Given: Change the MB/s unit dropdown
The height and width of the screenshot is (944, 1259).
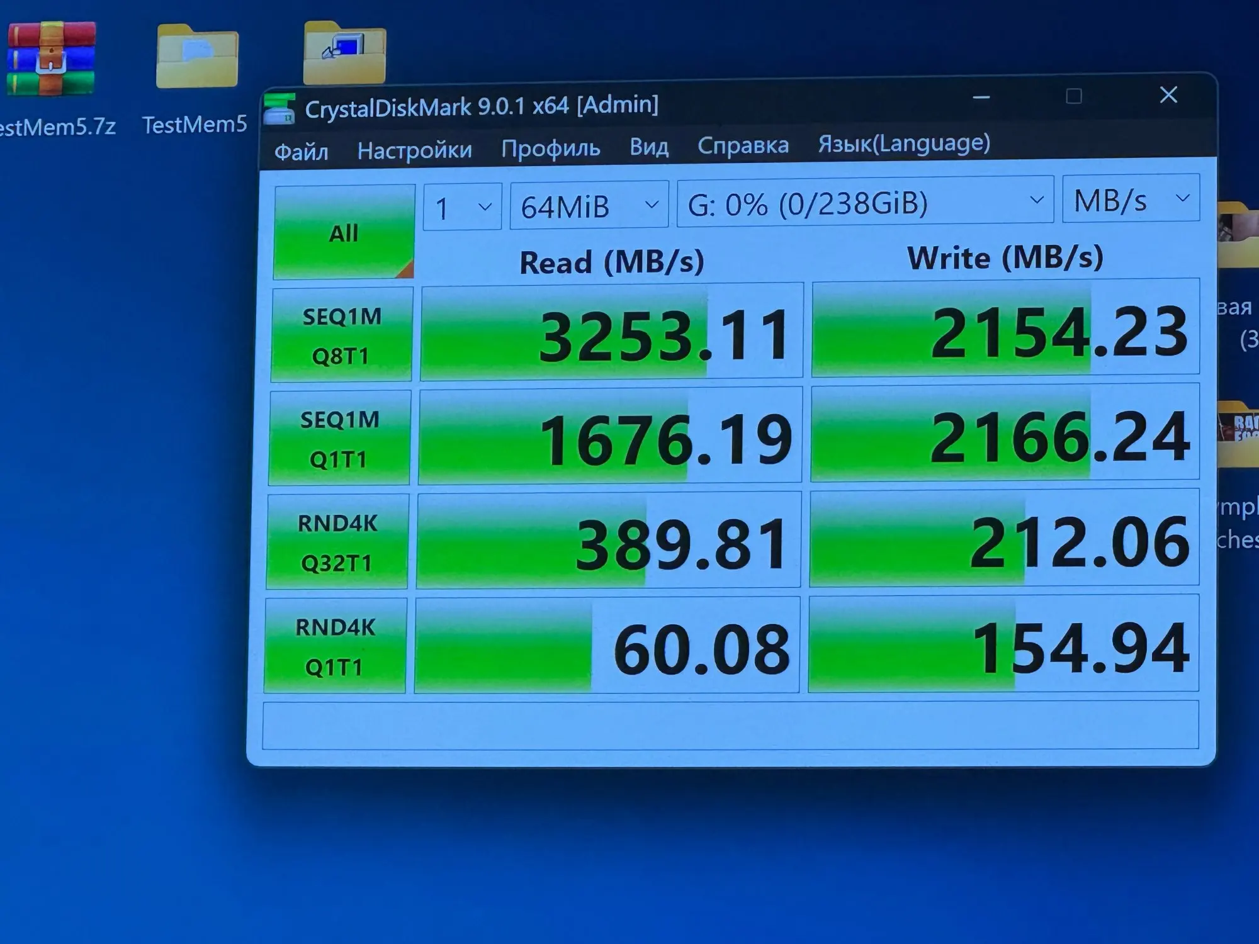Looking at the screenshot, I should click(1131, 199).
